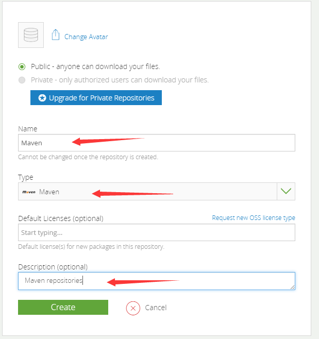Open the Type dropdown using green chevron
The width and height of the screenshot is (319, 339).
pyautogui.click(x=286, y=192)
